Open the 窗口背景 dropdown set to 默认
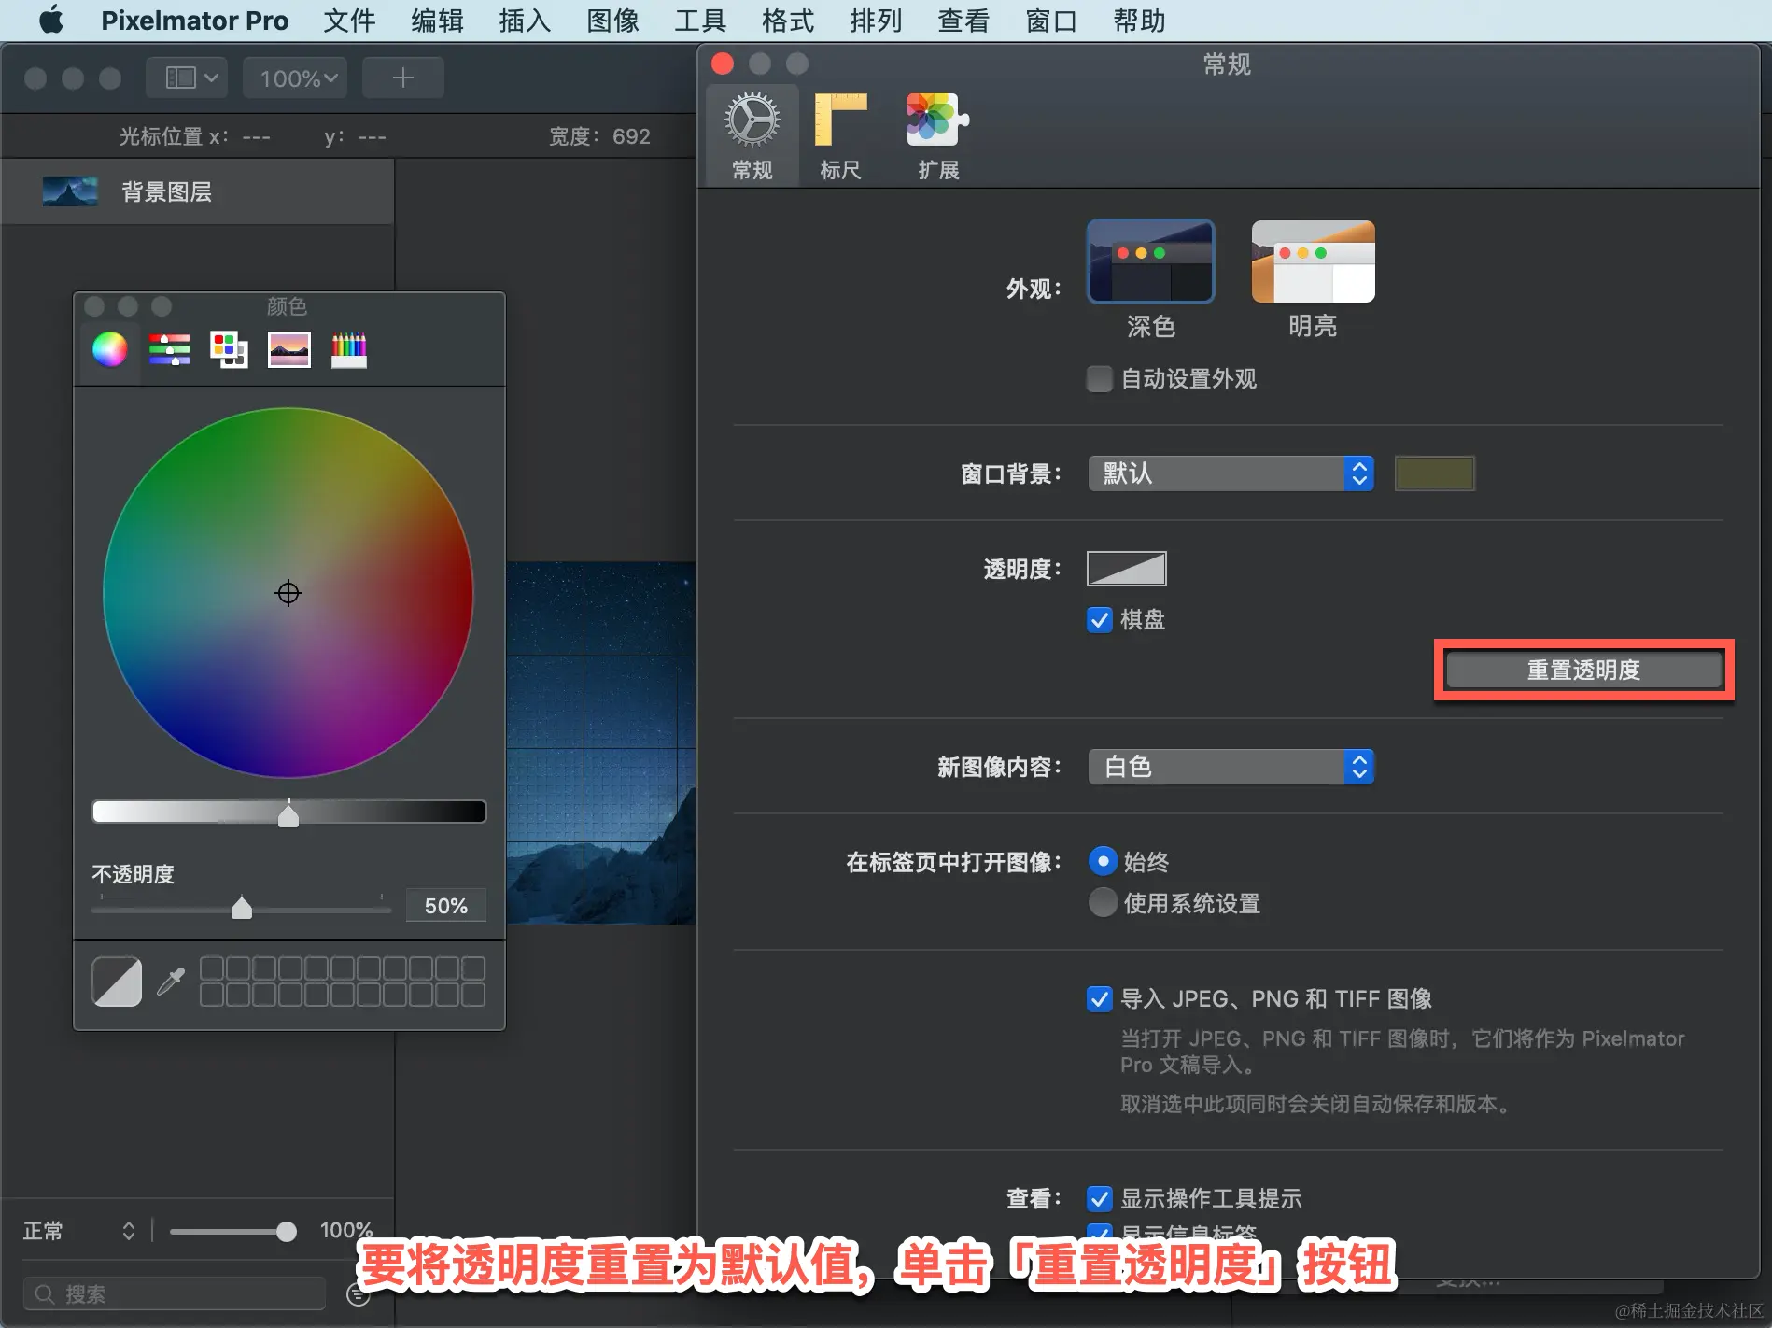1772x1328 pixels. pos(1231,473)
